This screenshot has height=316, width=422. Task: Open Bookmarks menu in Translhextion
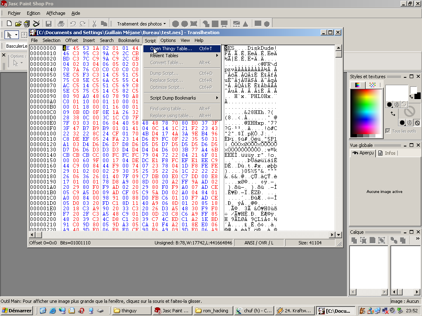coord(129,40)
